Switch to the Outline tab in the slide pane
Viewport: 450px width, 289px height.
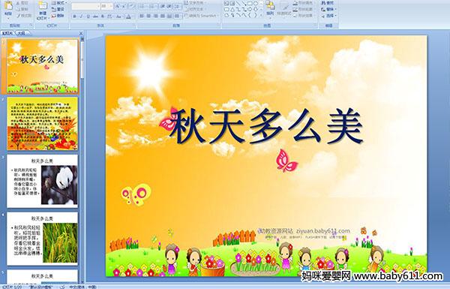[x=21, y=33]
